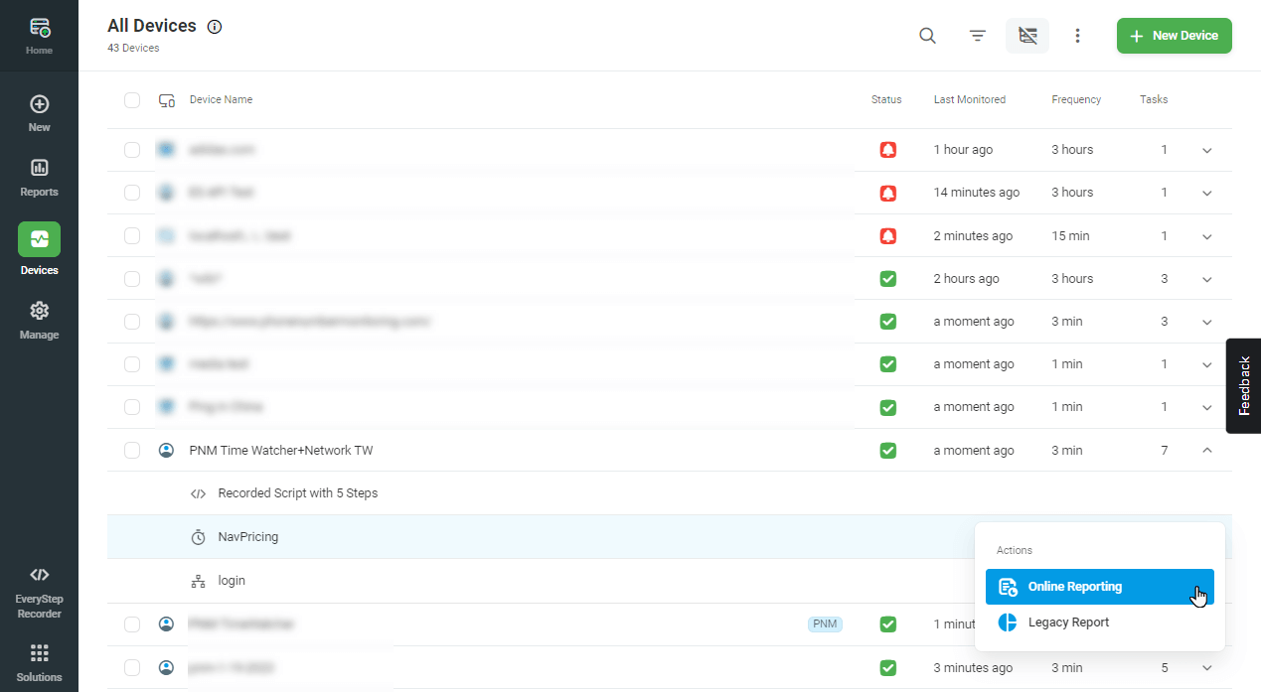Open the three-dot more options menu

[1077, 36]
